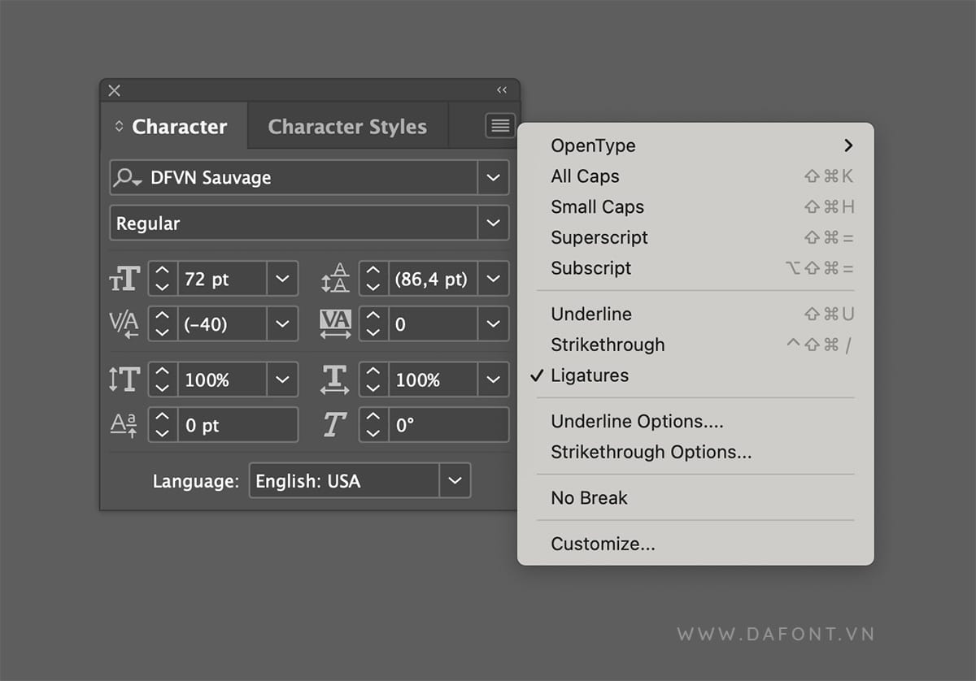Viewport: 976px width, 681px height.
Task: Click the baseline shift icon
Action: pos(124,424)
